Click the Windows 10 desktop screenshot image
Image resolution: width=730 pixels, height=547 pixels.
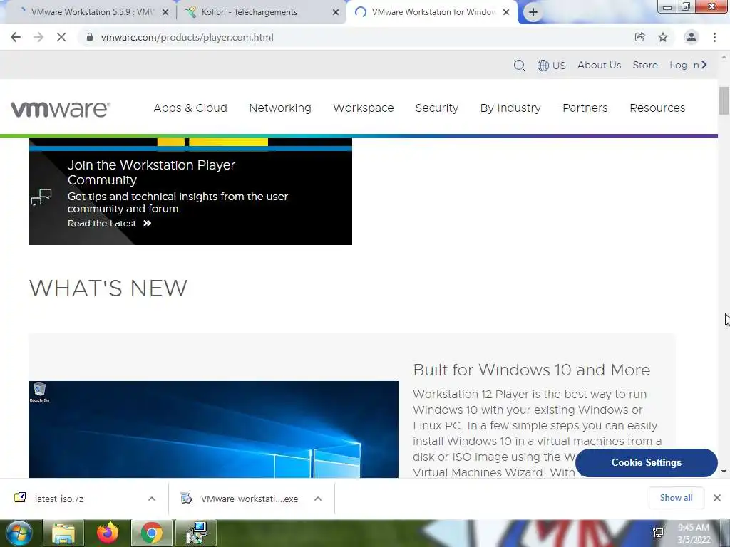pos(213,429)
